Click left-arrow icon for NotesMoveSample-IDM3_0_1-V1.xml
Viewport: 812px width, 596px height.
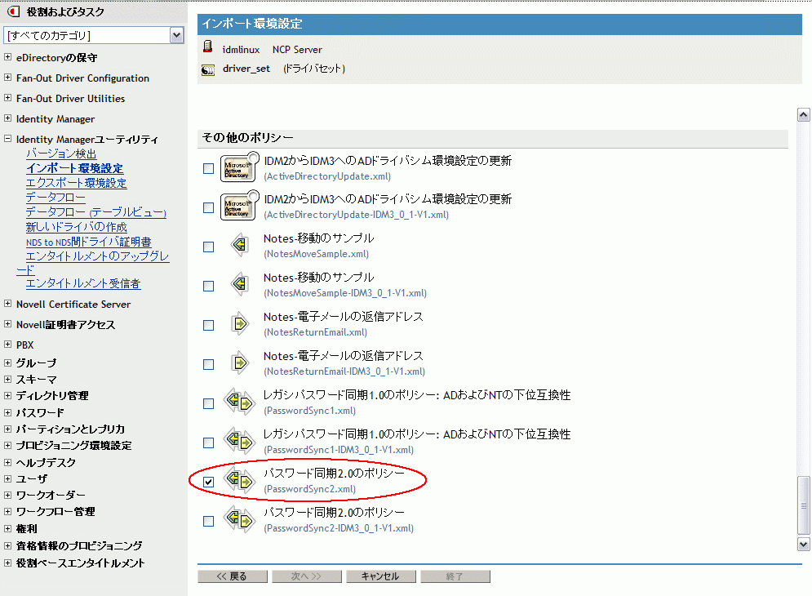pyautogui.click(x=239, y=283)
